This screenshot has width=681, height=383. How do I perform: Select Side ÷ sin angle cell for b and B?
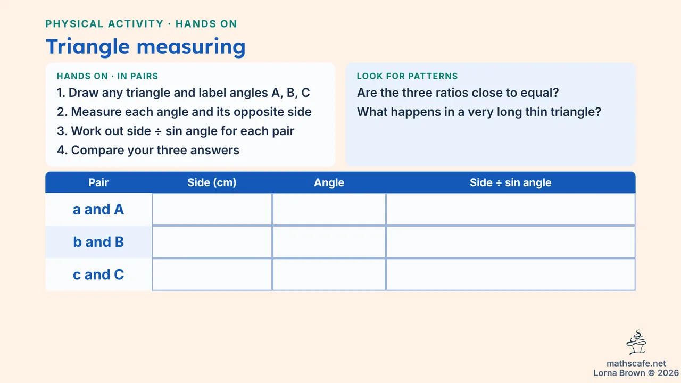coord(511,242)
